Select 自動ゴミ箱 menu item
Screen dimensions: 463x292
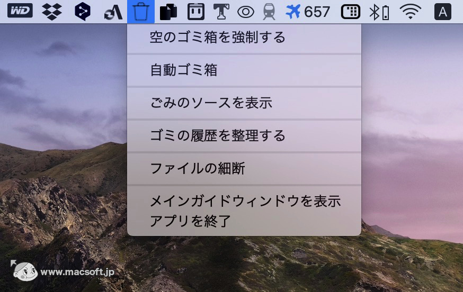pos(244,70)
